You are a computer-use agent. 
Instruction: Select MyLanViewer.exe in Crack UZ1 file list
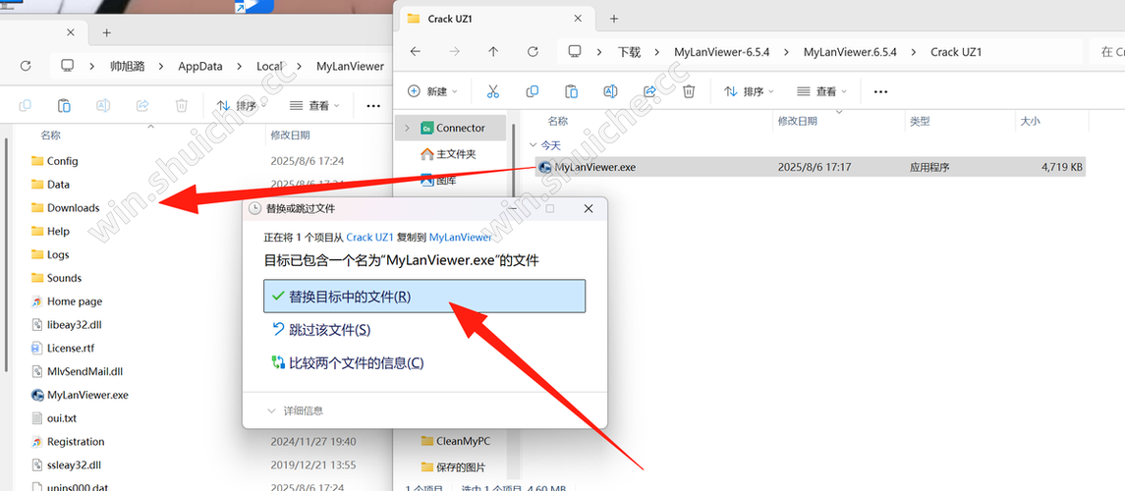coord(812,167)
